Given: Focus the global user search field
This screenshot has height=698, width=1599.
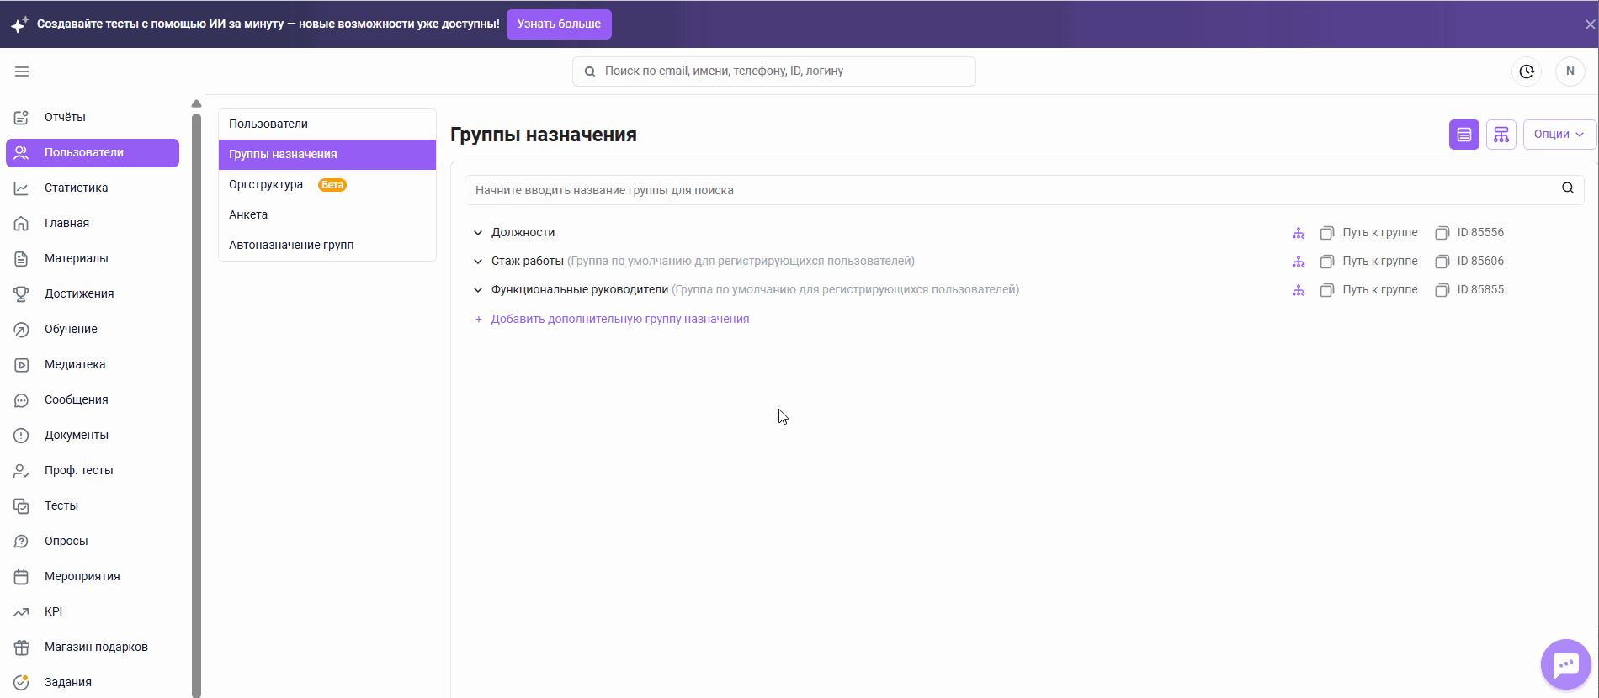Looking at the screenshot, I should pyautogui.click(x=774, y=71).
